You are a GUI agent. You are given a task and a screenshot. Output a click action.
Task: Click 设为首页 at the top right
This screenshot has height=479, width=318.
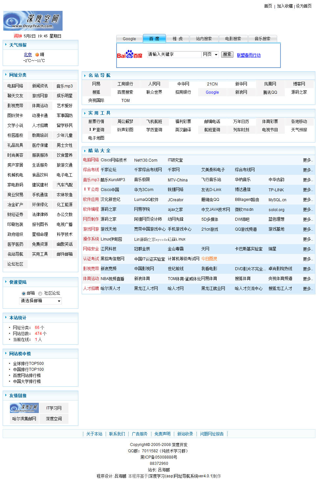[303, 6]
